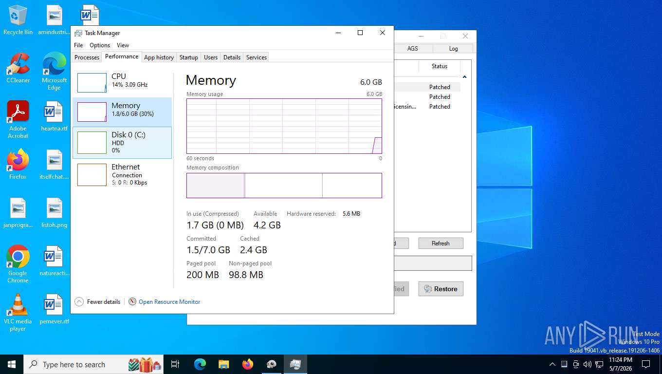Open the Adobe Acrobat desktop shortcut
662x374 pixels.
[x=18, y=120]
